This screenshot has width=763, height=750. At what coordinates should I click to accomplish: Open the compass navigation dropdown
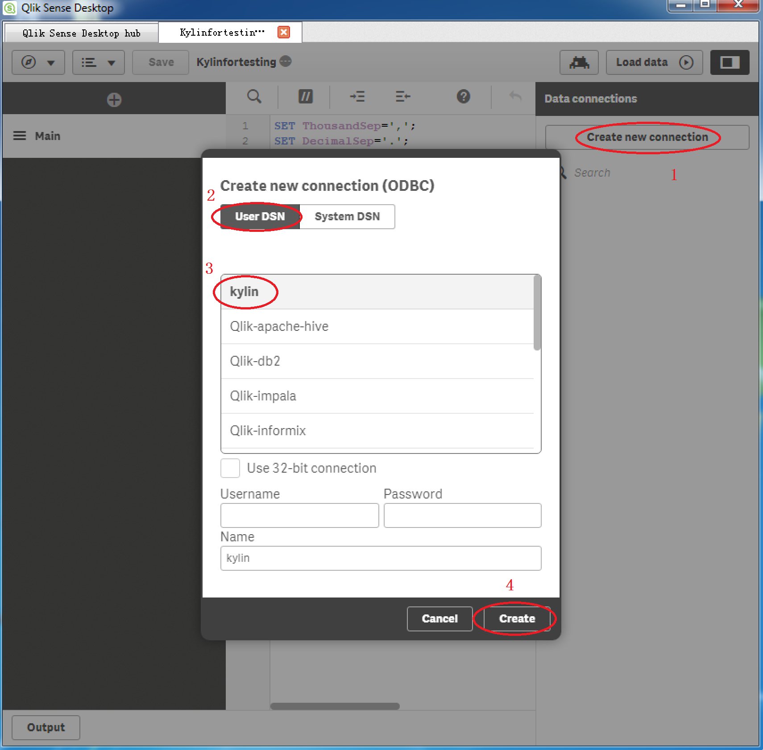tap(38, 62)
